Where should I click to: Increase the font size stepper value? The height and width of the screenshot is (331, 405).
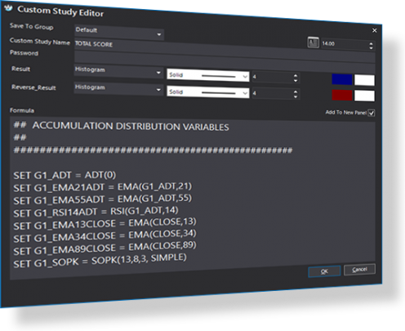click(x=371, y=43)
